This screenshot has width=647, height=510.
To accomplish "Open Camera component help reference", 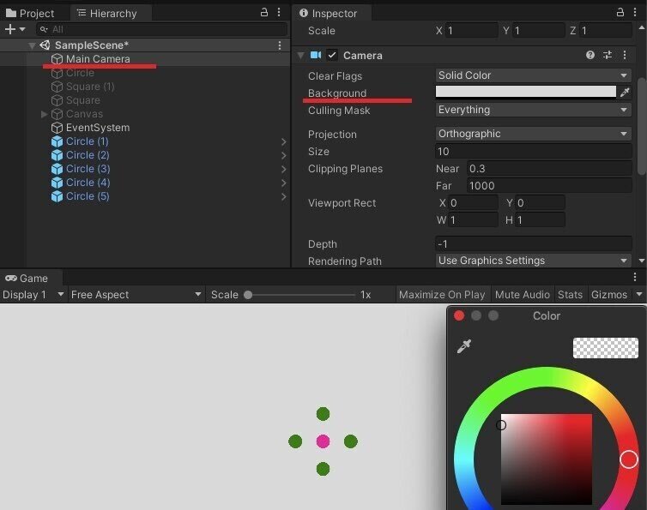I will click(x=590, y=55).
